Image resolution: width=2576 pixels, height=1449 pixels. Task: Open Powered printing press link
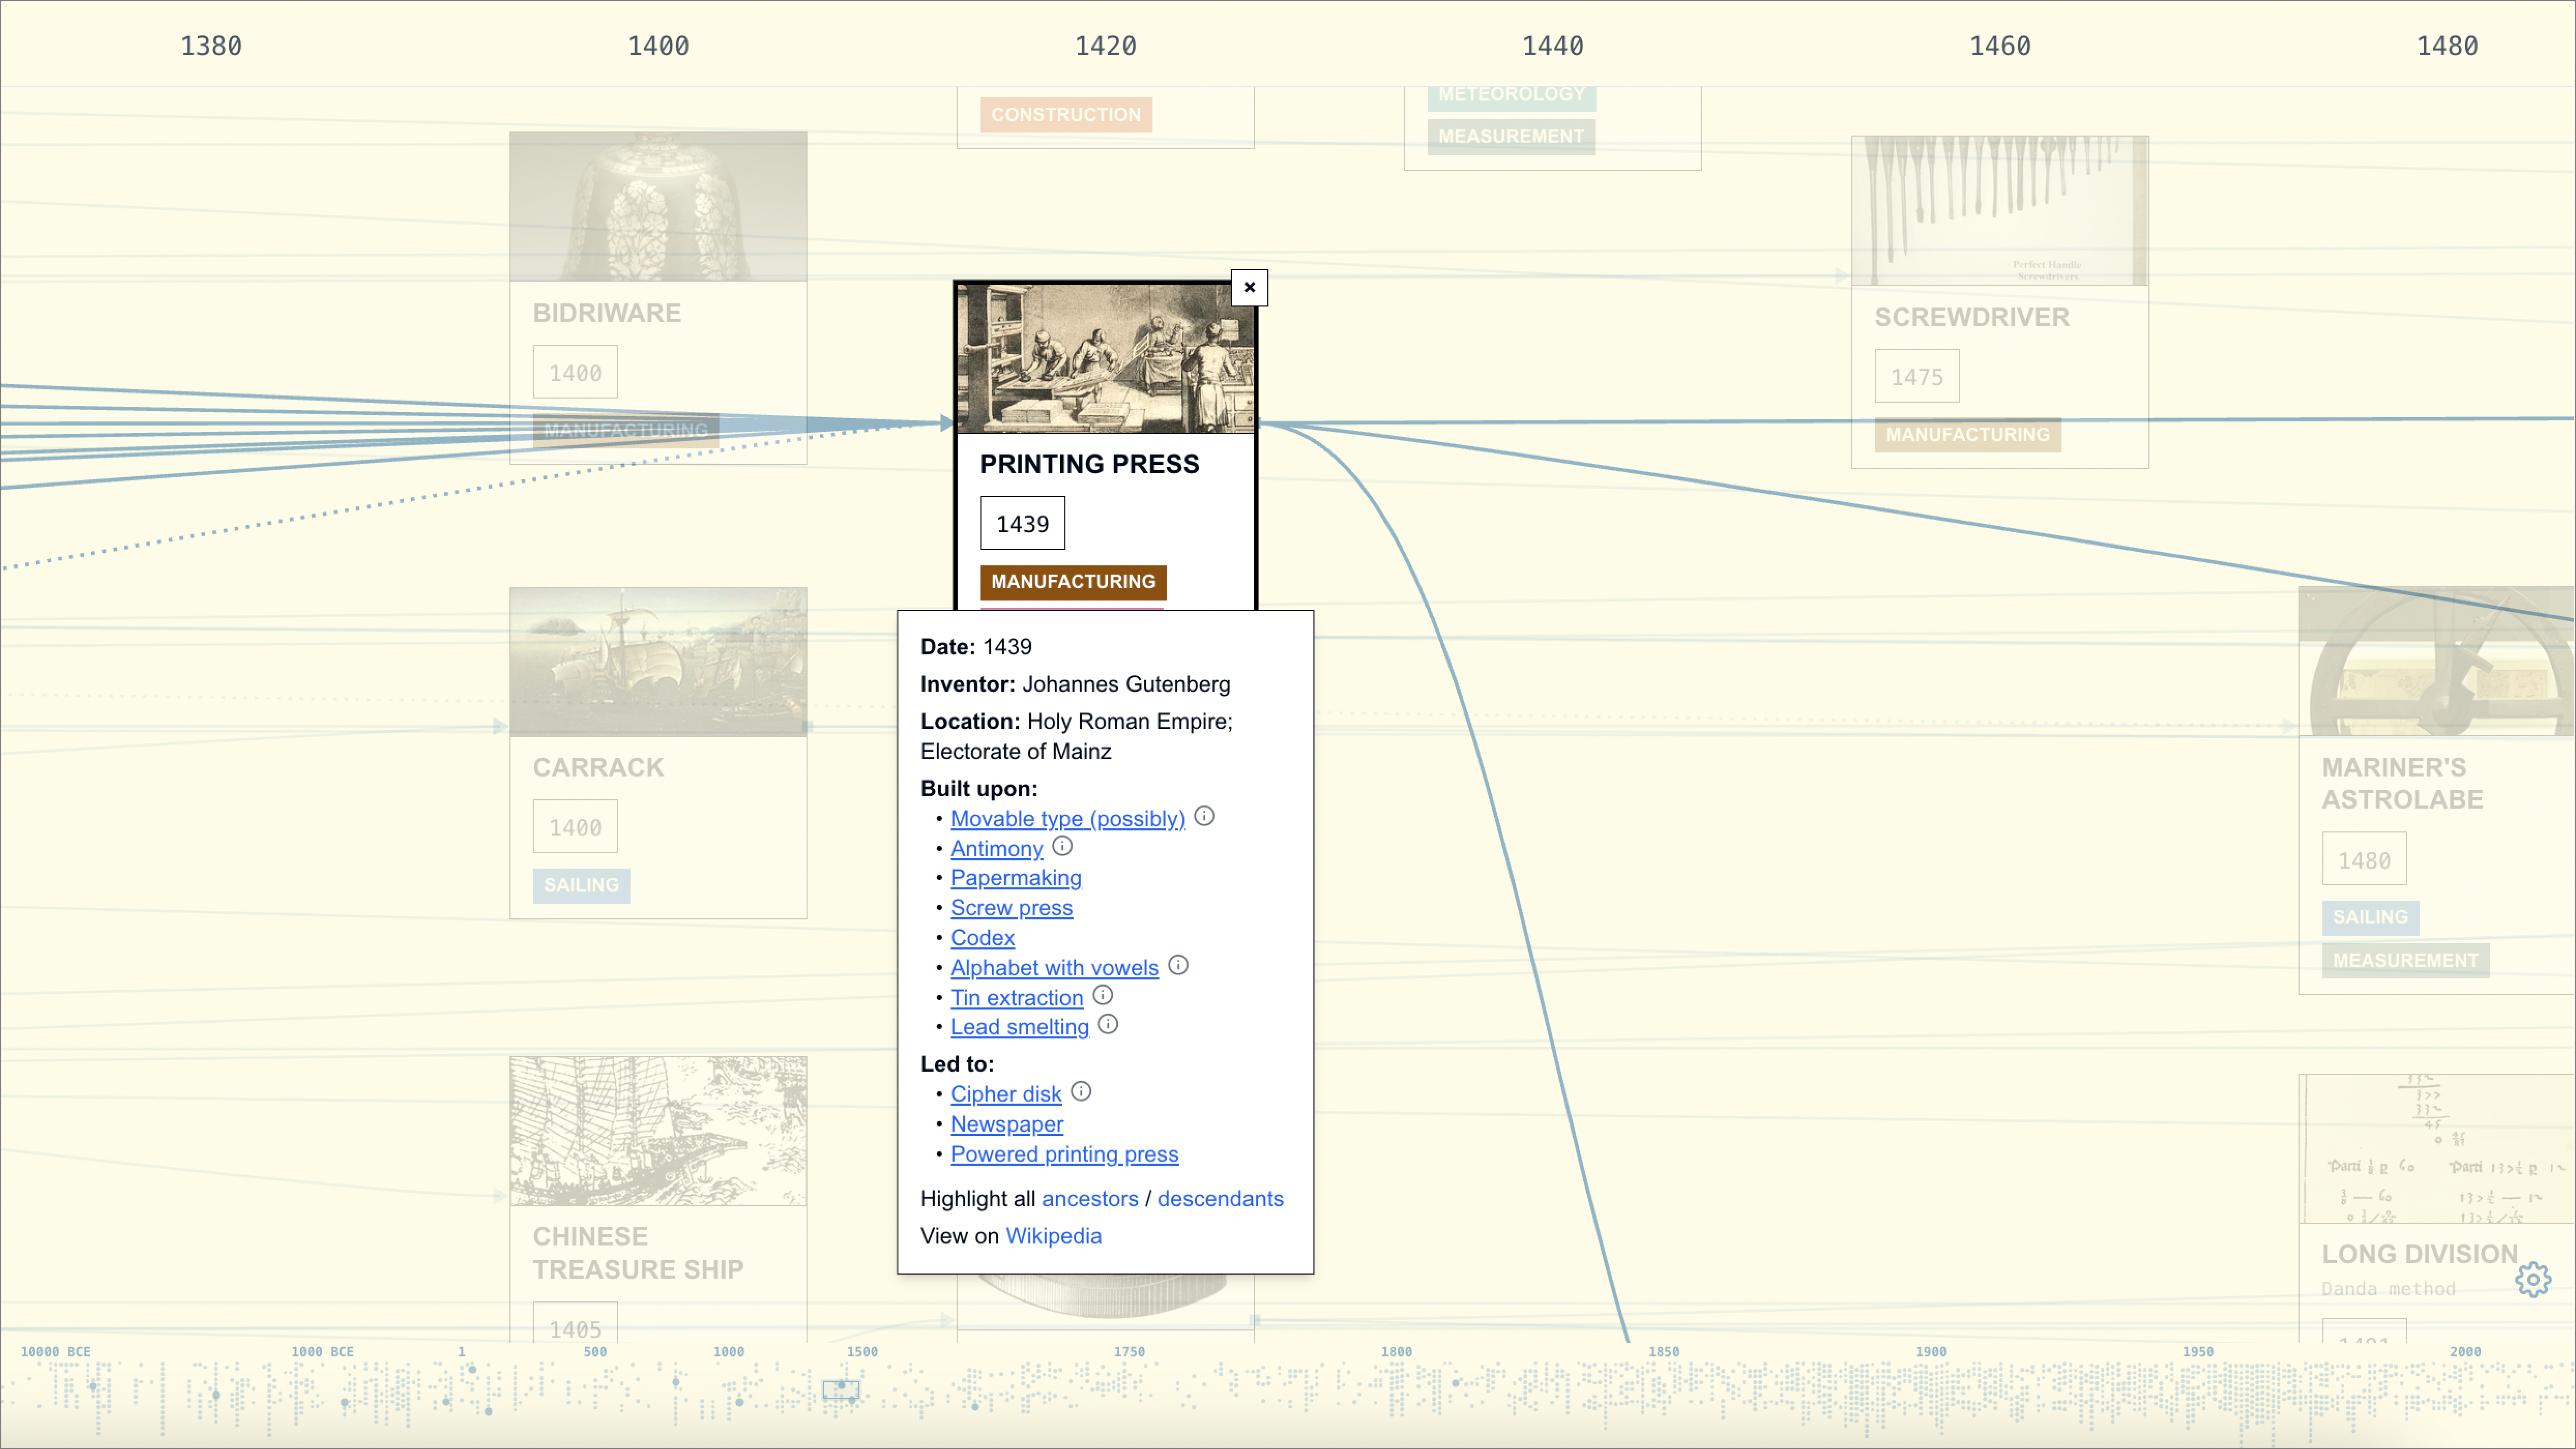pyautogui.click(x=1064, y=1154)
